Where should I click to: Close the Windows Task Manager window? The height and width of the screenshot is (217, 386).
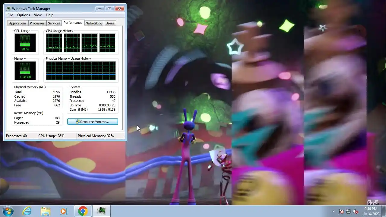pyautogui.click(x=120, y=8)
